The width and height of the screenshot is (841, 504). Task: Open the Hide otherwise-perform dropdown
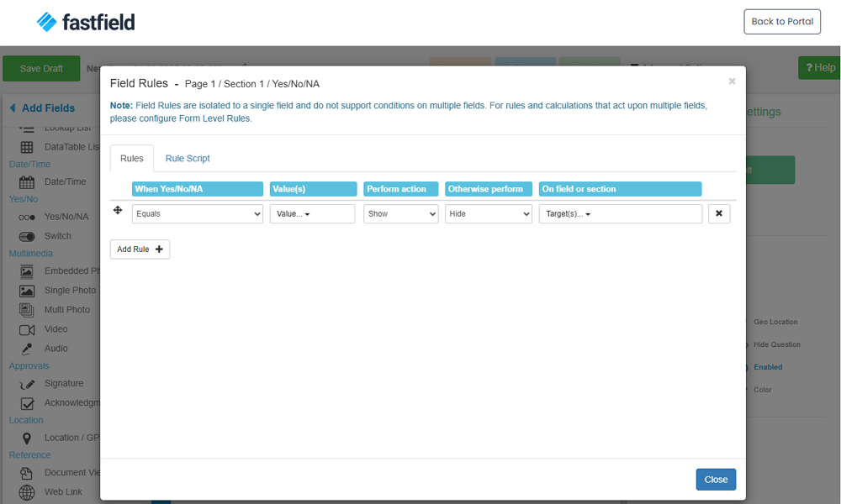(x=488, y=213)
